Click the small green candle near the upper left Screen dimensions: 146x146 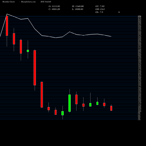coord(28,51)
